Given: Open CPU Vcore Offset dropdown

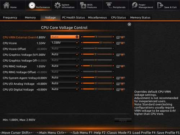Looking at the screenshot, I should [65, 48].
